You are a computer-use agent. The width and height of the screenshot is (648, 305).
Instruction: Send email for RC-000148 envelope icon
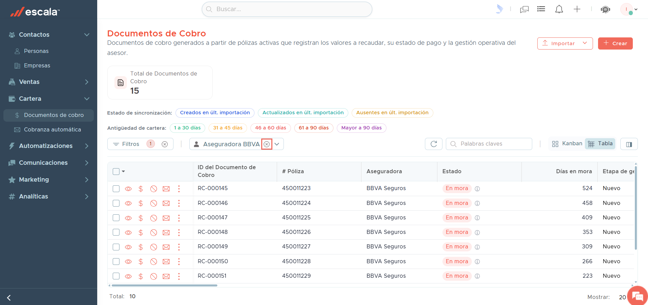pyautogui.click(x=166, y=233)
